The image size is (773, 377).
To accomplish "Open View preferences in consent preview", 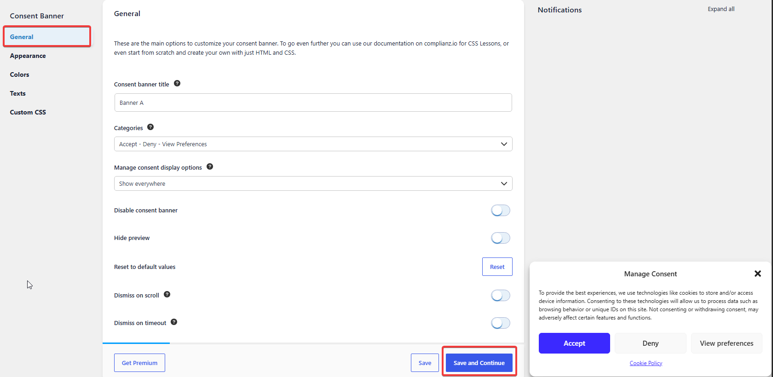I will tap(727, 343).
